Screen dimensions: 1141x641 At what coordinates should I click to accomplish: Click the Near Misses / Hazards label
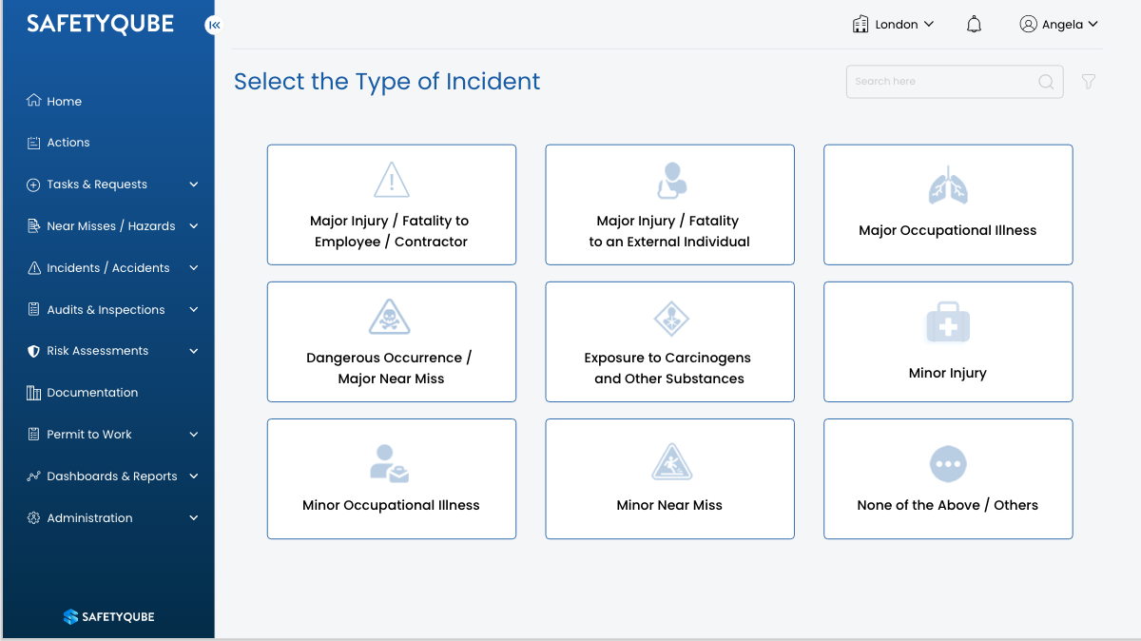(111, 226)
